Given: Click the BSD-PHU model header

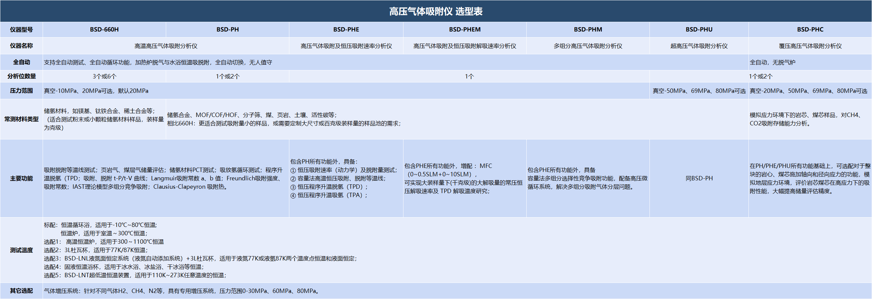Looking at the screenshot, I should pos(699,29).
